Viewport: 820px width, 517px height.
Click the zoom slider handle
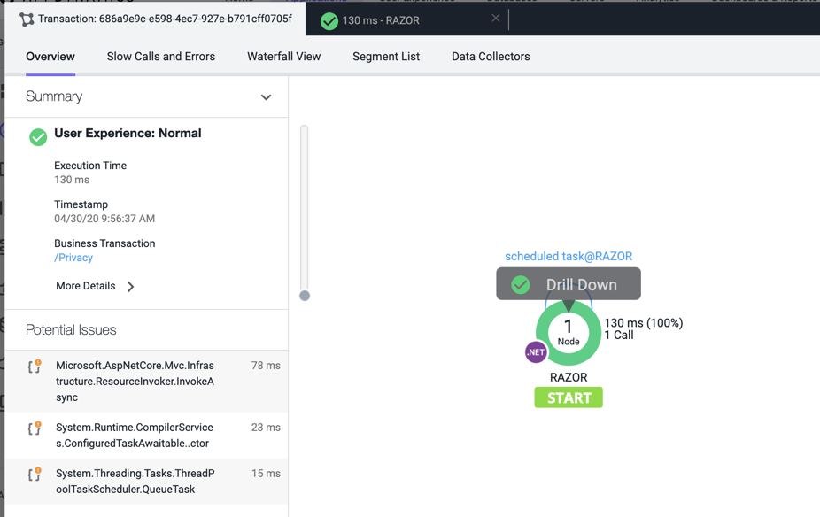305,296
